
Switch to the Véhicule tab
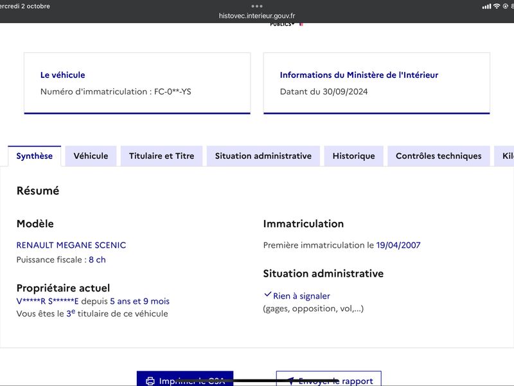[x=91, y=156]
